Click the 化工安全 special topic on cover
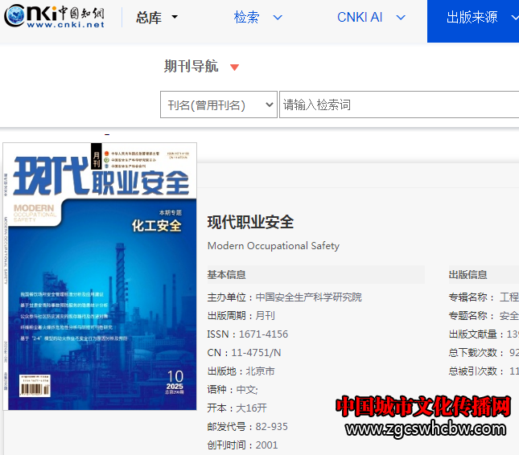This screenshot has width=519, height=455. point(157,226)
